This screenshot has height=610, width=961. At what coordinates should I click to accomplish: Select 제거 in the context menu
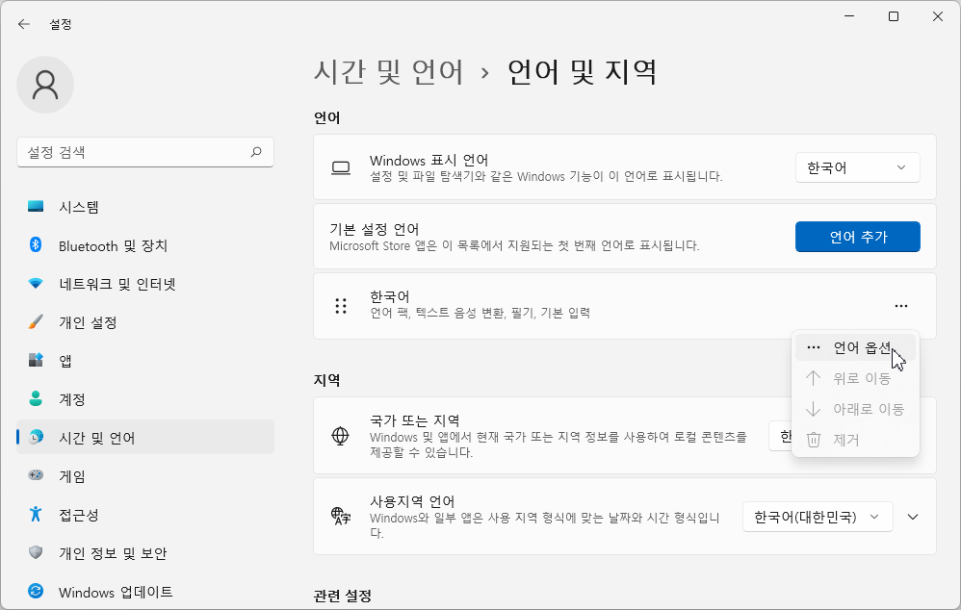855,440
